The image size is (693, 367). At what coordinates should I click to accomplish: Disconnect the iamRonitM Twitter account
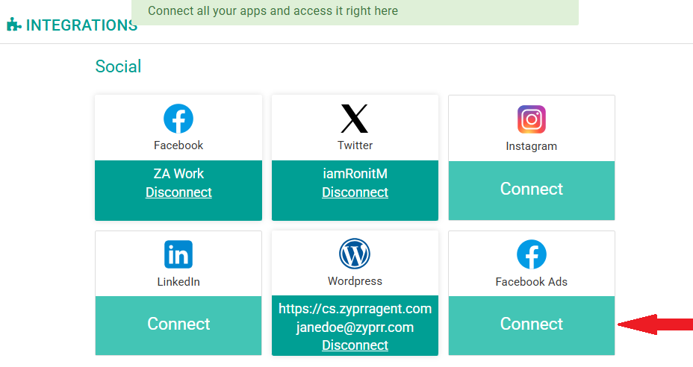tap(355, 192)
